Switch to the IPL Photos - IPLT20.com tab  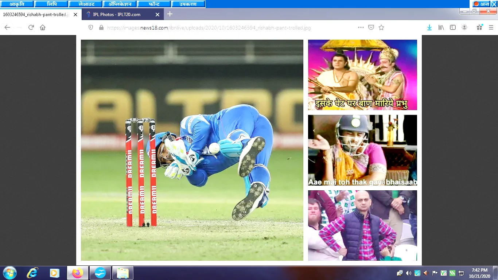[117, 15]
